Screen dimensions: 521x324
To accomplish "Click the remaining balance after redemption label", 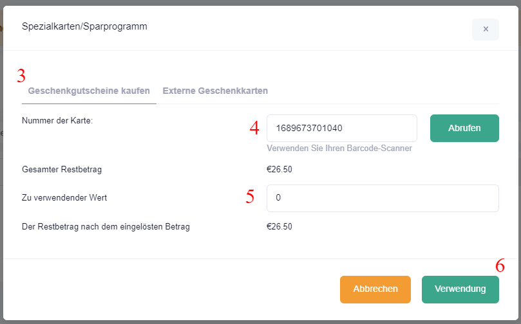I will (x=106, y=226).
